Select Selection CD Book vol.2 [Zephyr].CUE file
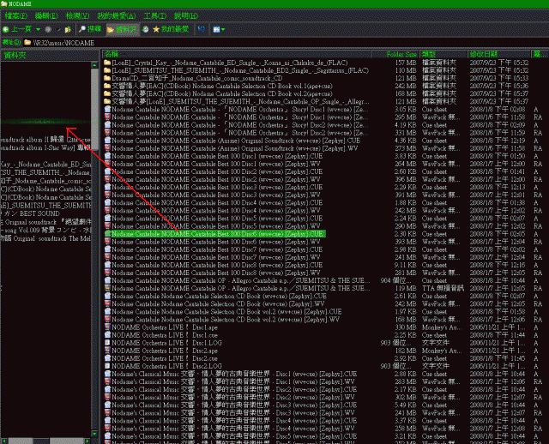This screenshot has height=444, width=549. coord(226,312)
